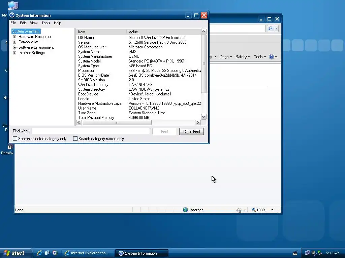Click the details list scroll down arrow
This screenshot has height=258, width=345.
click(x=204, y=117)
